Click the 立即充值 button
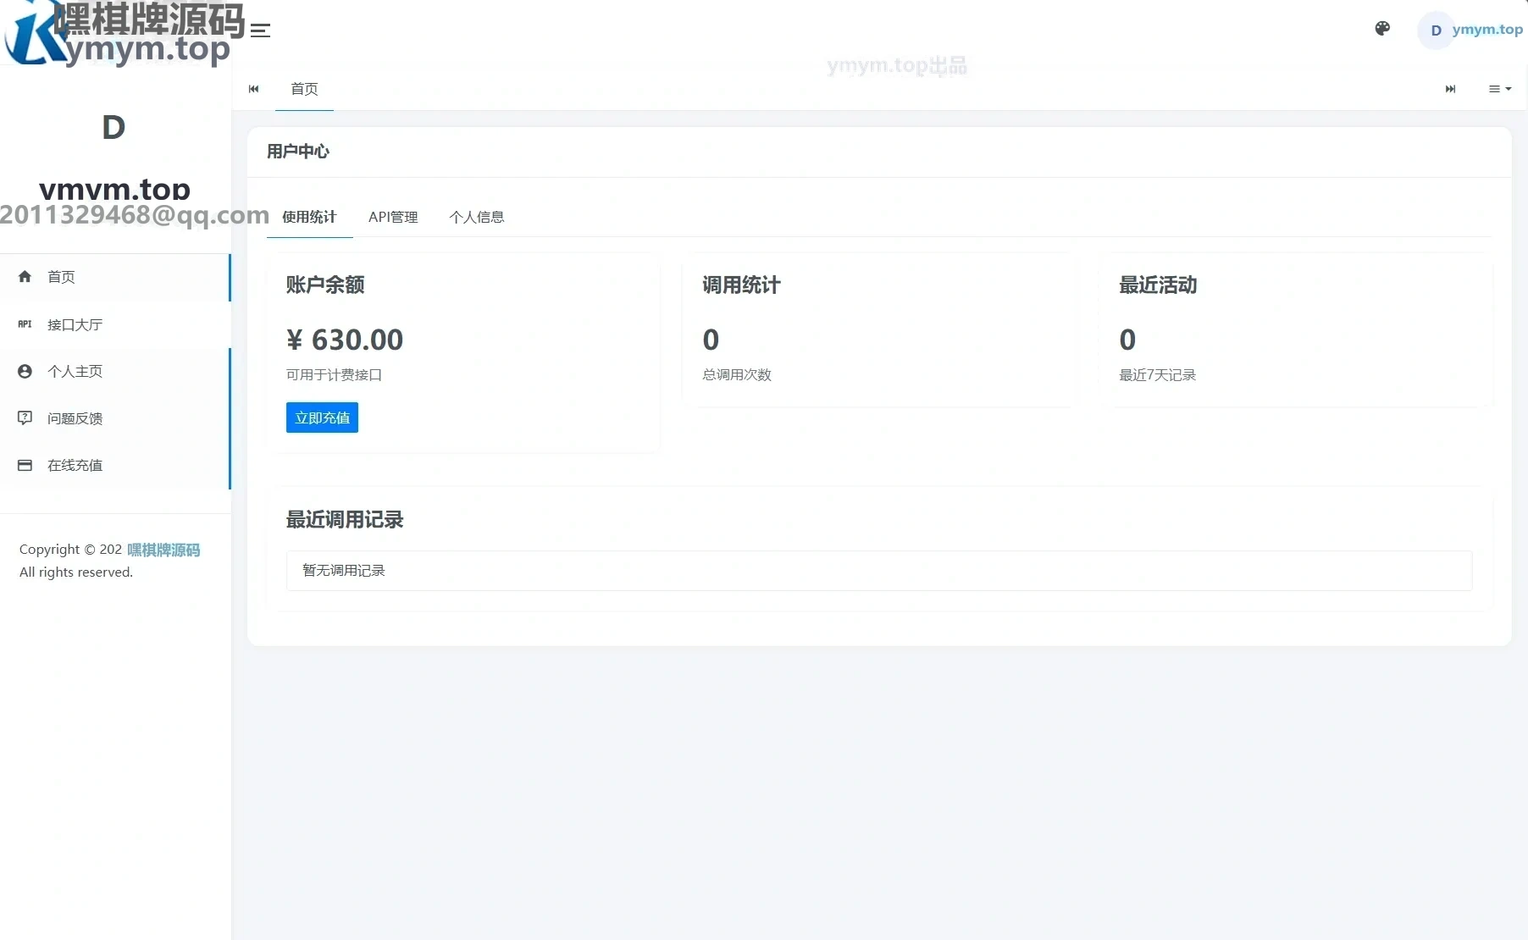Screen dimensions: 1528x940 322,417
